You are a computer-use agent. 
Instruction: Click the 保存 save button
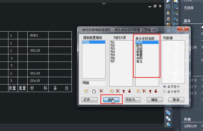click(x=111, y=100)
